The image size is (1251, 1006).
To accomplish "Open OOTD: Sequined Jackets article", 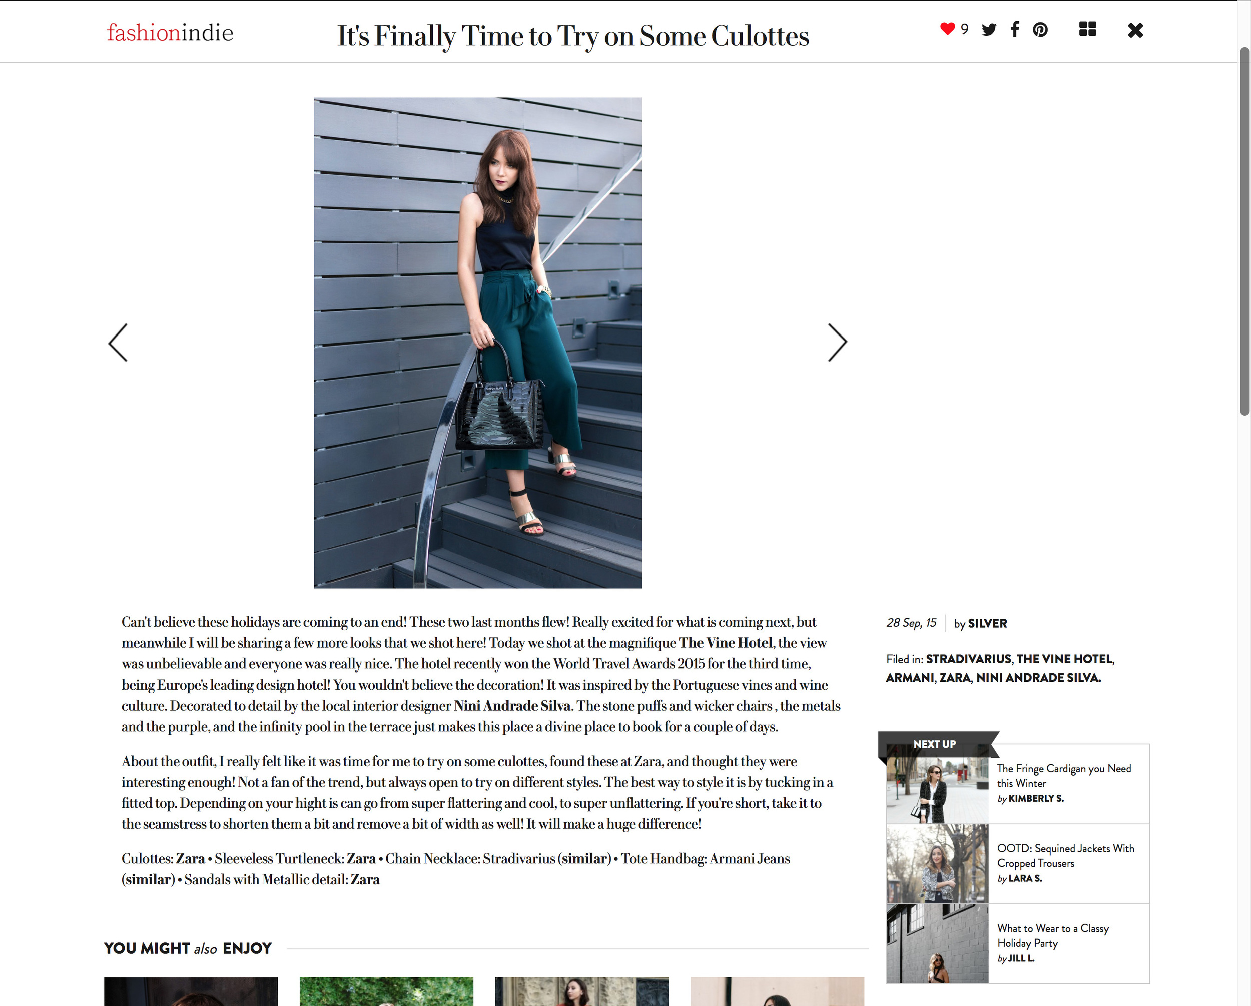I will 1065,855.
